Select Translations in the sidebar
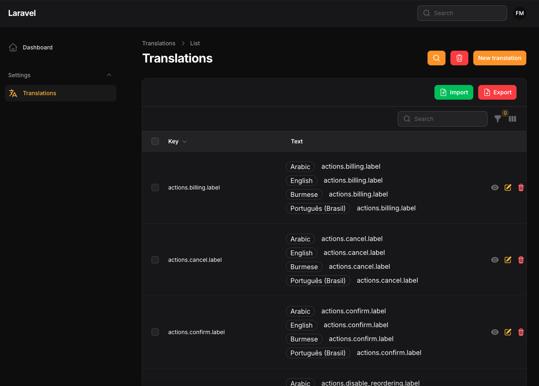 click(x=60, y=93)
